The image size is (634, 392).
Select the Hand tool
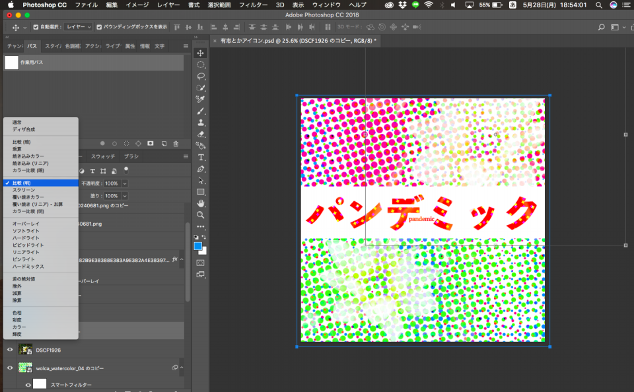tap(201, 203)
